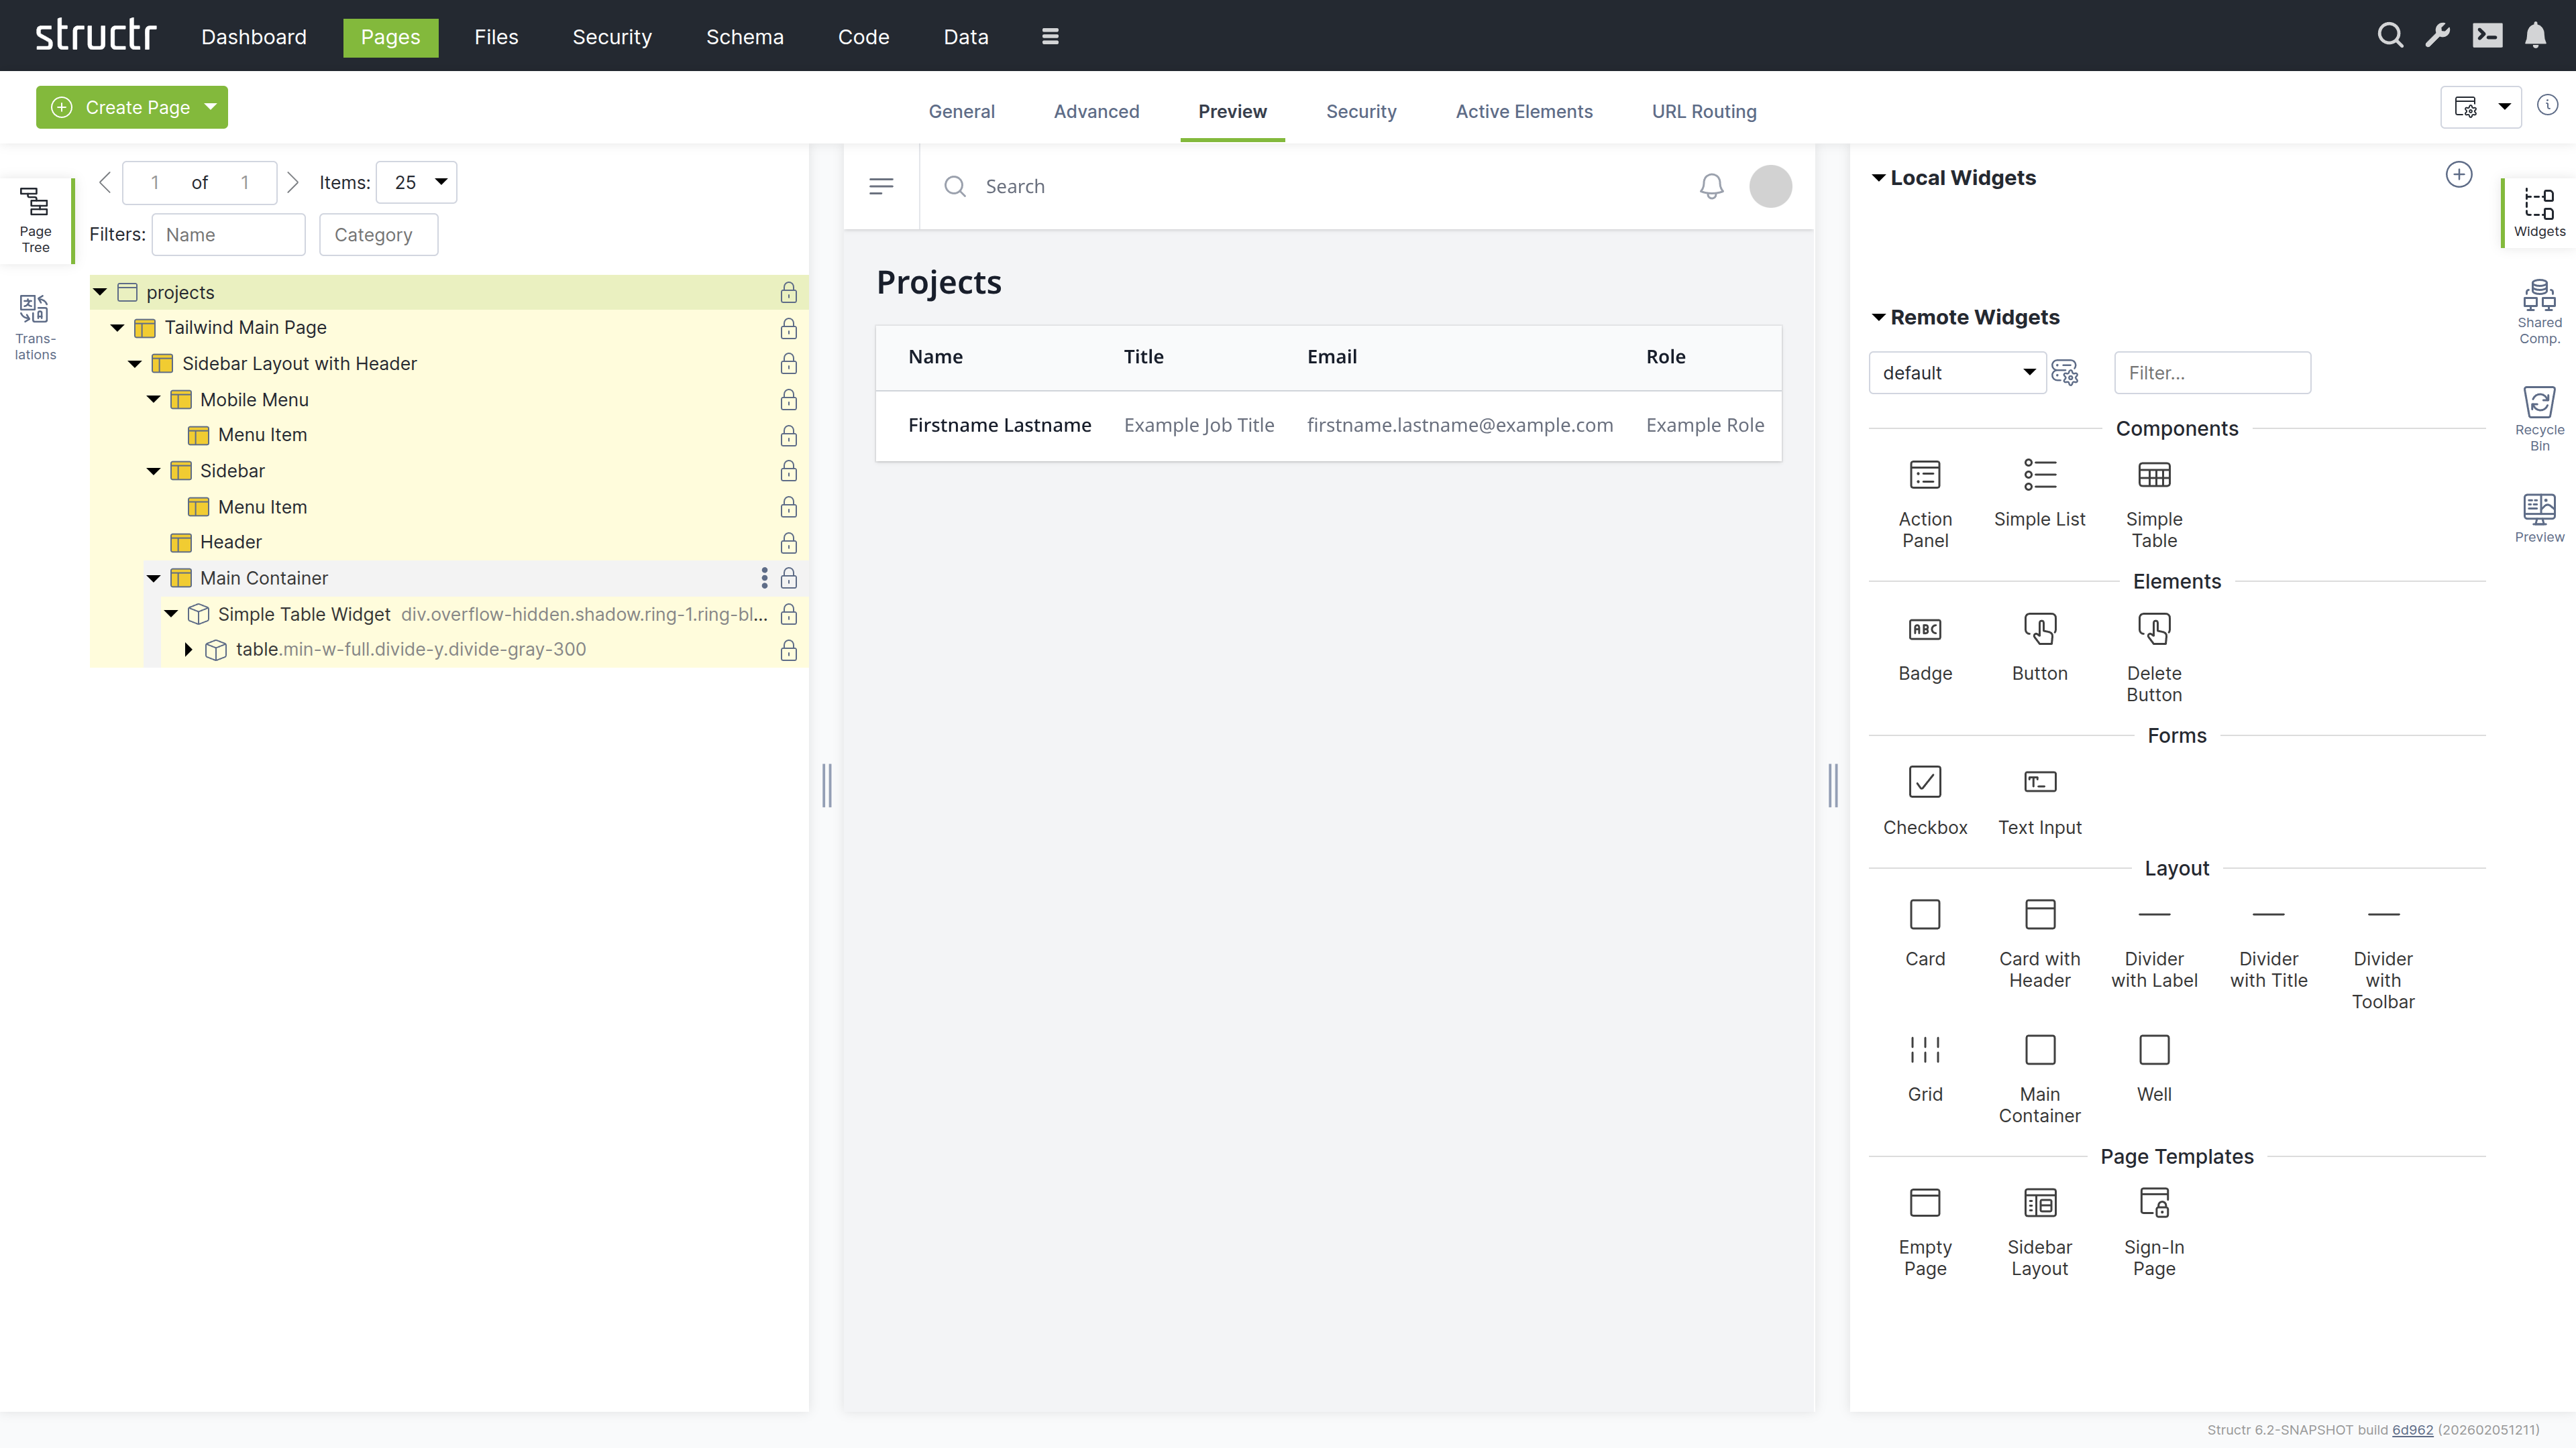The height and width of the screenshot is (1448, 2576).
Task: Toggle lock icon on Header element
Action: click(788, 542)
